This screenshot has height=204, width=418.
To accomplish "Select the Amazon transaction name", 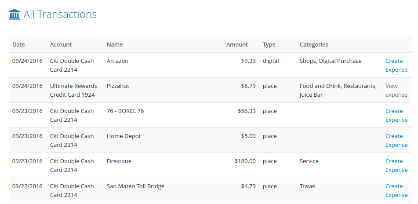I will [117, 61].
